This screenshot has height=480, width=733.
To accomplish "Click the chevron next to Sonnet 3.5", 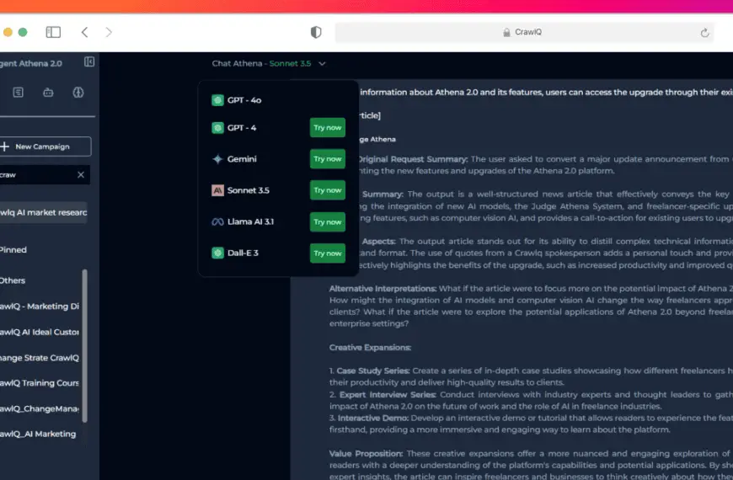I will 322,63.
